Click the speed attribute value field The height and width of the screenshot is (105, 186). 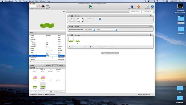click(x=52, y=56)
